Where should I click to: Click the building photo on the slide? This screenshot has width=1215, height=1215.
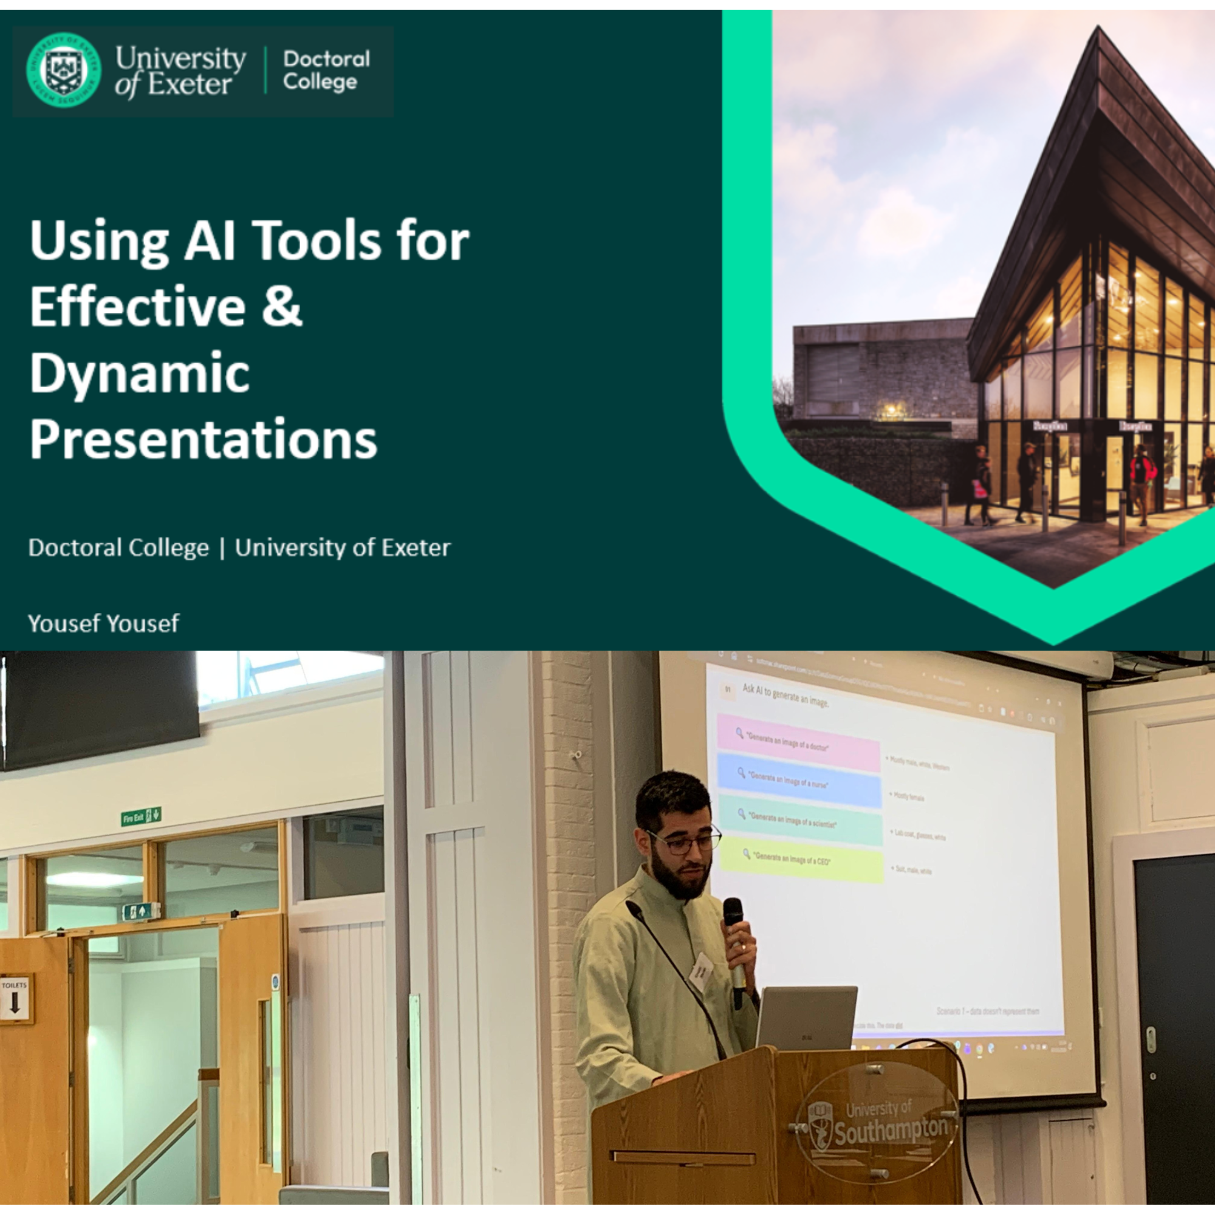[x=993, y=299]
